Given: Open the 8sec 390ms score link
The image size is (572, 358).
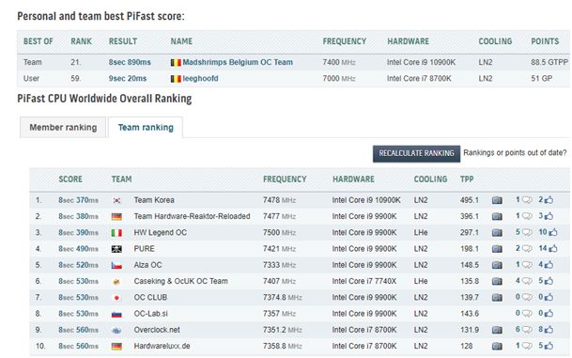Looking at the screenshot, I should coord(79,232).
